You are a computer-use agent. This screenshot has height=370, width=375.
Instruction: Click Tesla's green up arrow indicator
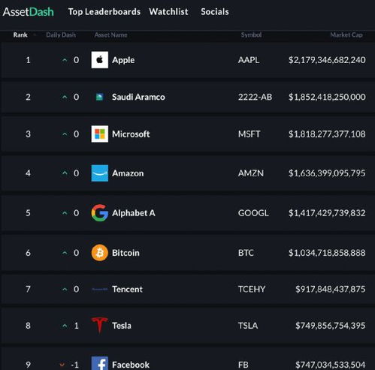pyautogui.click(x=65, y=326)
